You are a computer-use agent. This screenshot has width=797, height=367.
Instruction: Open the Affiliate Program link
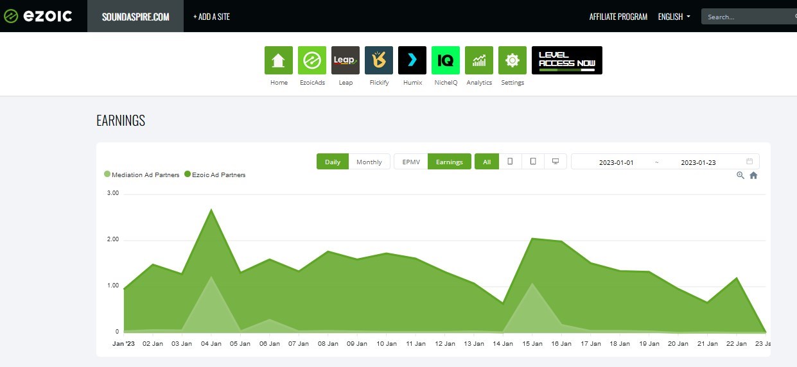coord(618,17)
